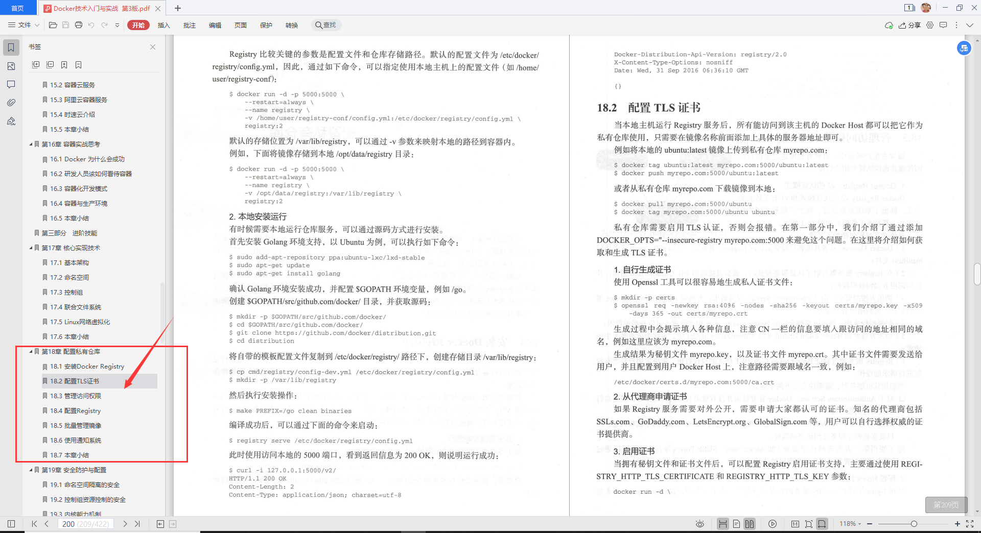981x533 pixels.
Task: Collapse 第17章 核心实现技术 tree node
Action: 31,248
